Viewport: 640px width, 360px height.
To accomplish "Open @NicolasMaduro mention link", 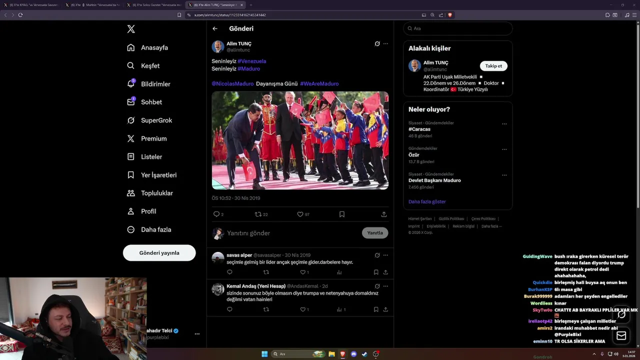I will click(x=232, y=83).
